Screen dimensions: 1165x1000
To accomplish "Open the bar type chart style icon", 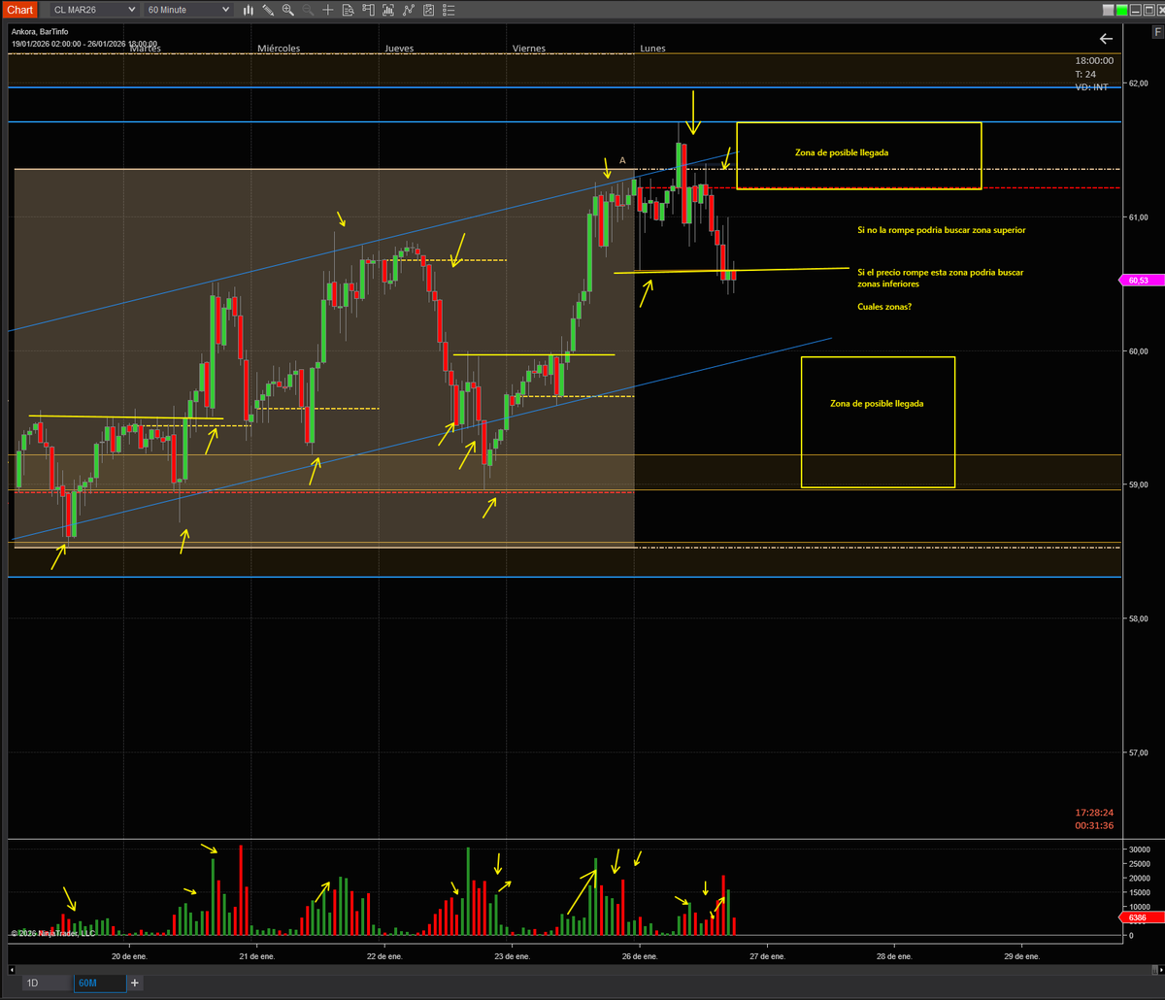I will tap(249, 10).
